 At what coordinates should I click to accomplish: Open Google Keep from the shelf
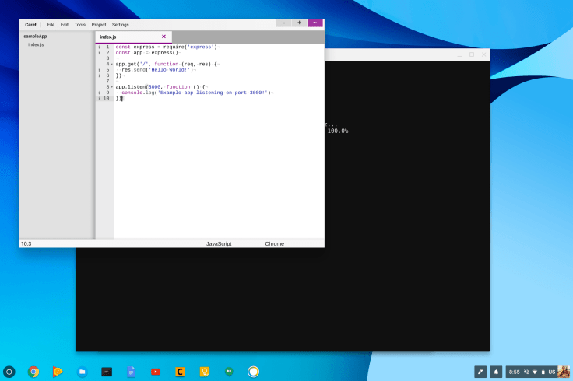click(204, 372)
